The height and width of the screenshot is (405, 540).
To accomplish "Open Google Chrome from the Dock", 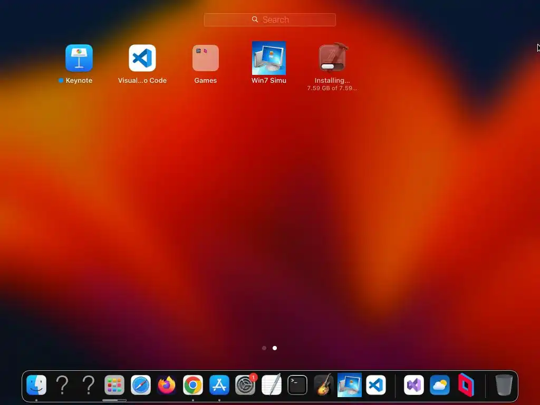I will tap(193, 384).
